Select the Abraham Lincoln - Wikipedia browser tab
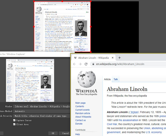Image resolution: width=166 pixels, height=136 pixels. (x=93, y=58)
